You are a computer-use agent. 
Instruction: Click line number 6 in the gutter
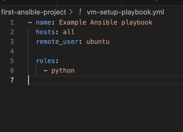12,71
